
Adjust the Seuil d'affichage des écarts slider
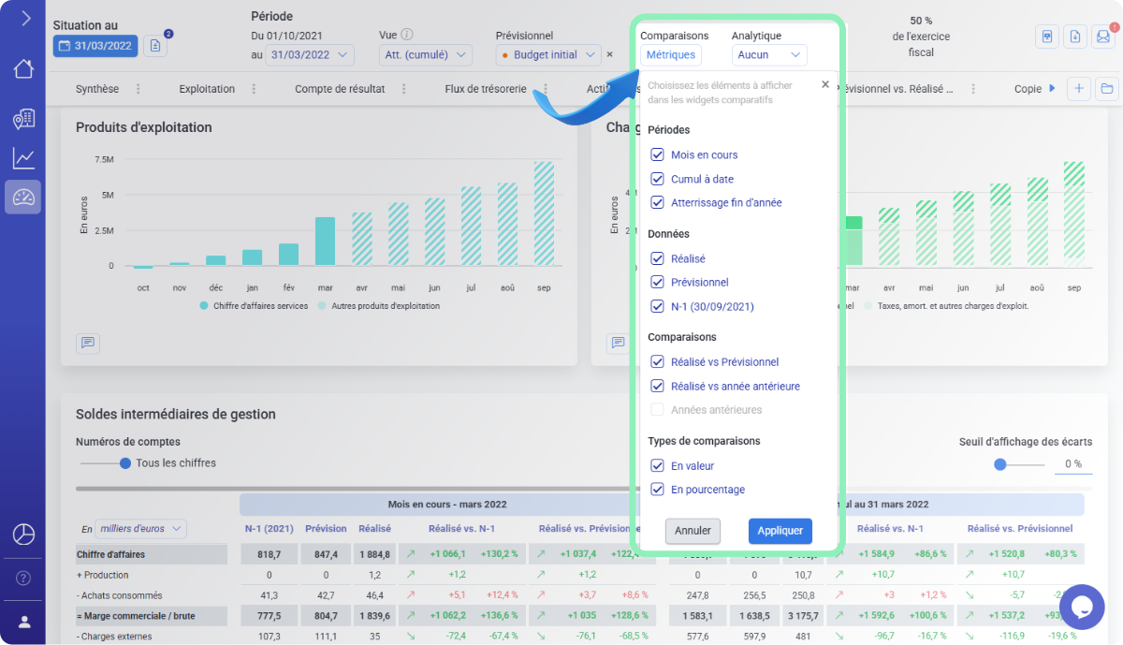[1000, 464]
